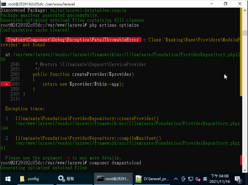Click the ProviderRepository::compileManifest() trace entry
The height and width of the screenshot is (185, 248).
click(x=88, y=138)
